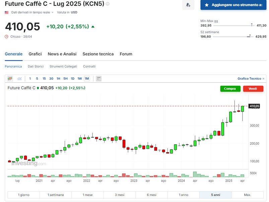This screenshot has width=269, height=202.
Task: Click the green up-arrow next to +2,55%
Action: point(93,27)
